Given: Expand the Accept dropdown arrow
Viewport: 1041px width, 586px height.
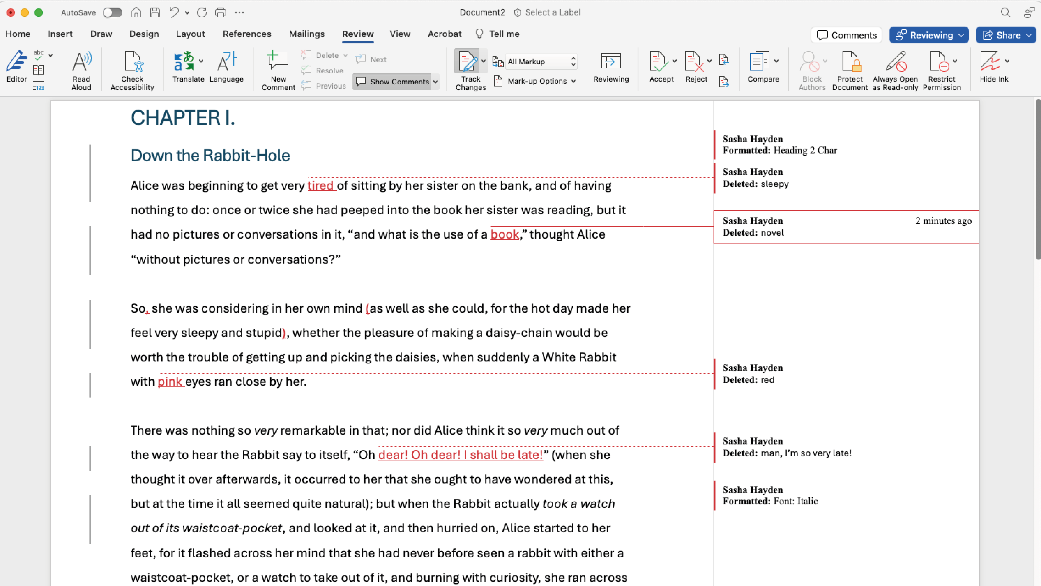Looking at the screenshot, I should (x=674, y=61).
